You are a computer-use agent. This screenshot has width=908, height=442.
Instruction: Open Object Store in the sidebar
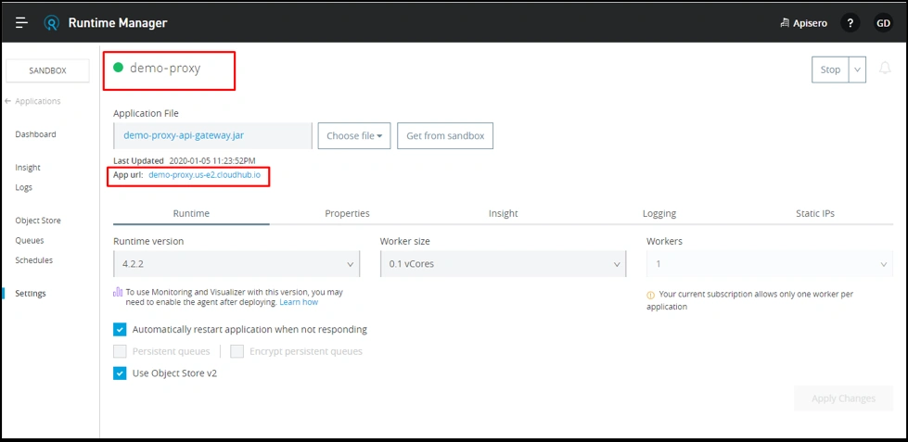coord(38,221)
